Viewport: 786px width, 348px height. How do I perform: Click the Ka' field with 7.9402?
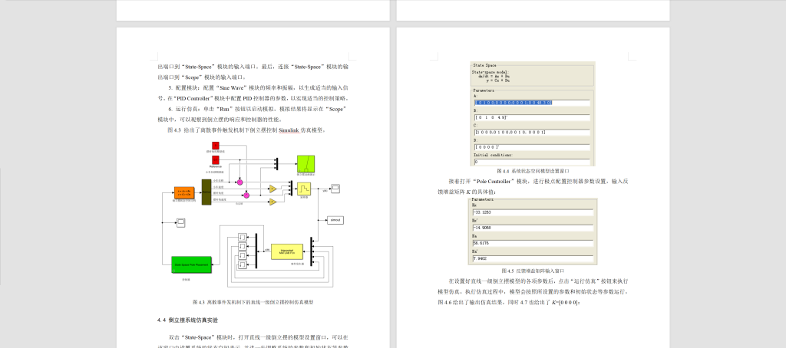point(533,259)
